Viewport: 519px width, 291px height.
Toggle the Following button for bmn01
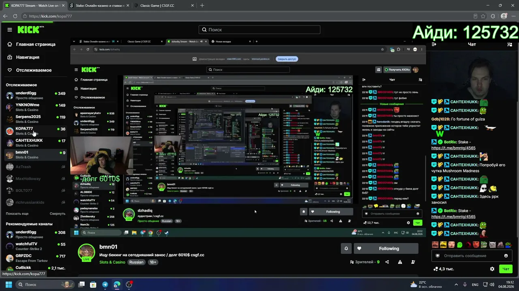click(386, 249)
